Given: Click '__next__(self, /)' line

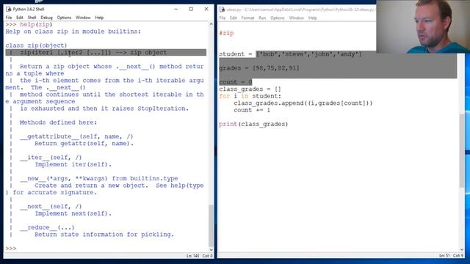Looking at the screenshot, I should pos(51,206).
